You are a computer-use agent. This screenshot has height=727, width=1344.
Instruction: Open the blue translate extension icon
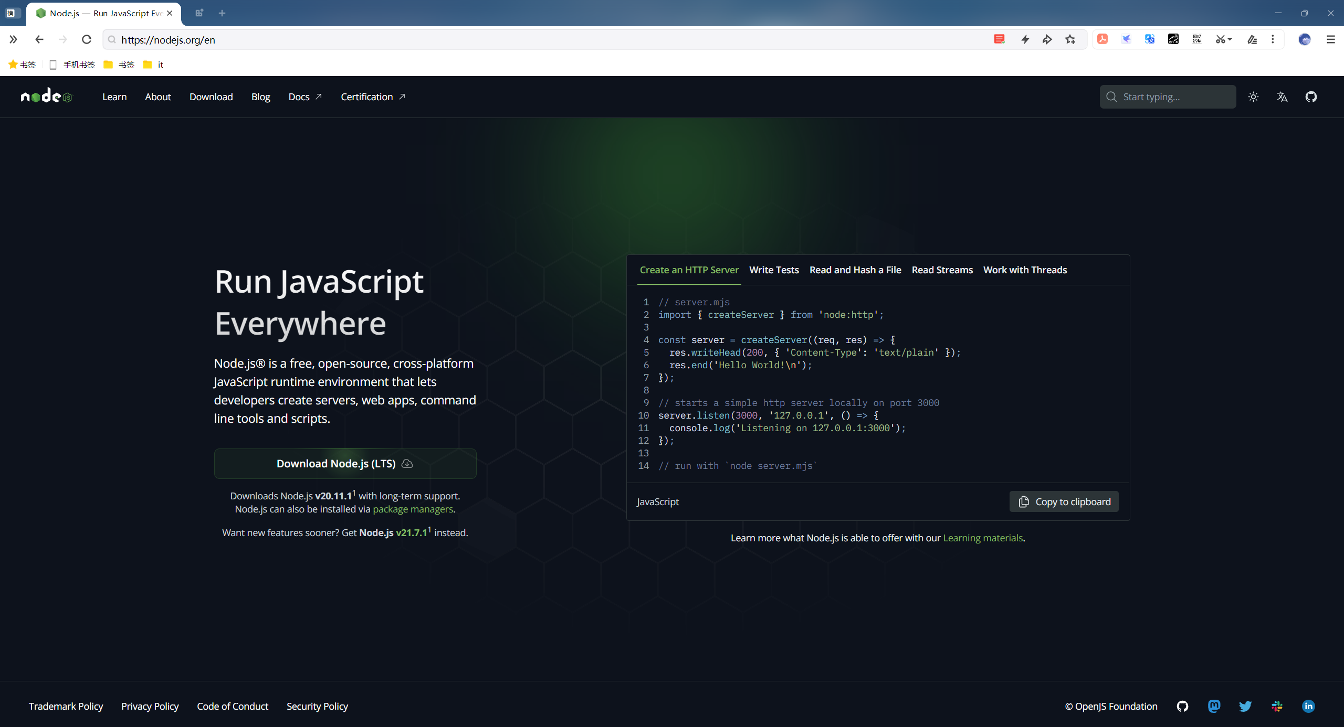point(1150,39)
